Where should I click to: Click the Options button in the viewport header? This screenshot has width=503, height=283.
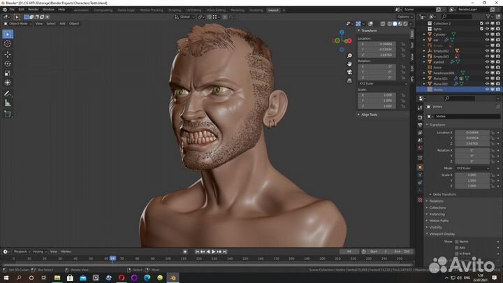point(404,16)
